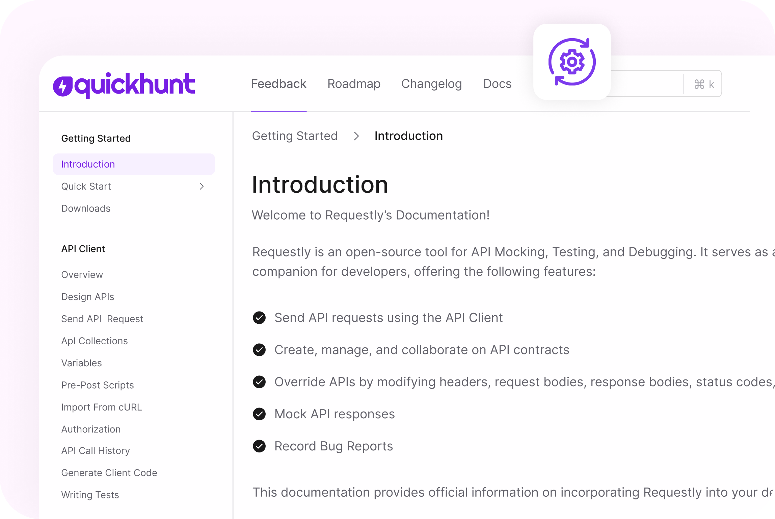Open the Authorization page
This screenshot has width=775, height=519.
tap(91, 429)
